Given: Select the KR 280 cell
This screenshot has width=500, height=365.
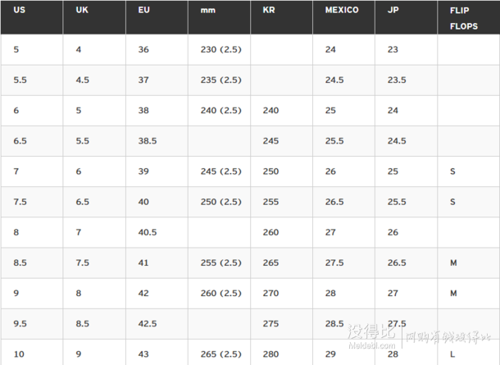Looking at the screenshot, I should pyautogui.click(x=282, y=353).
